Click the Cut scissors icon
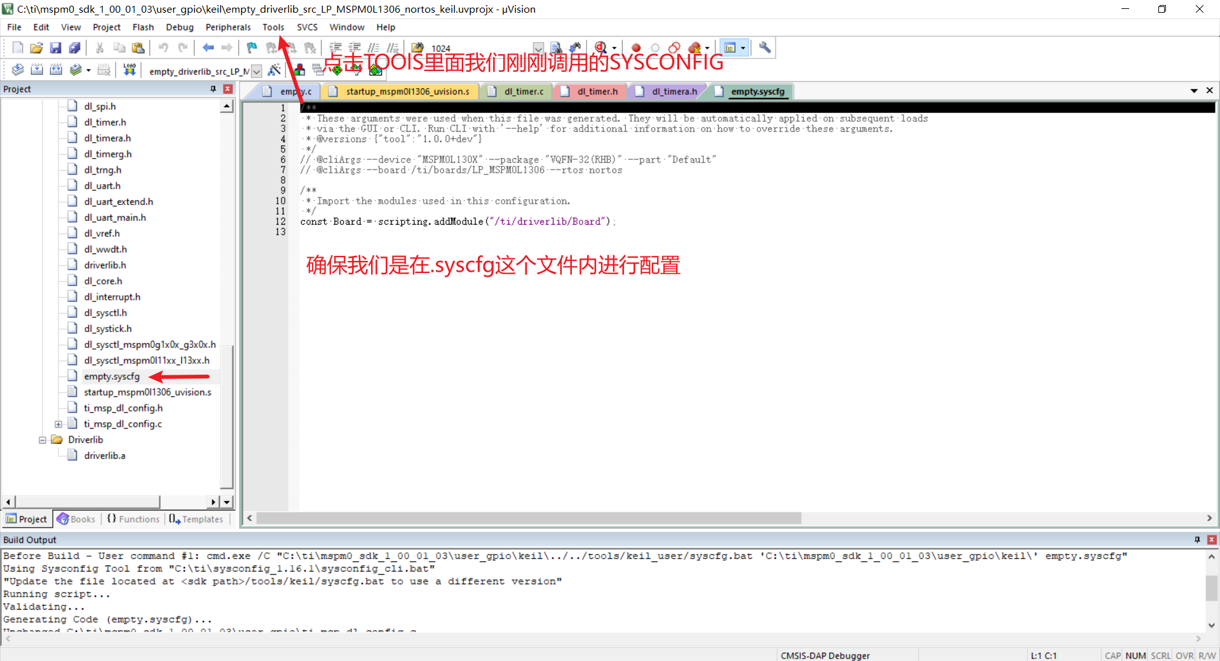The width and height of the screenshot is (1220, 661). click(x=100, y=48)
